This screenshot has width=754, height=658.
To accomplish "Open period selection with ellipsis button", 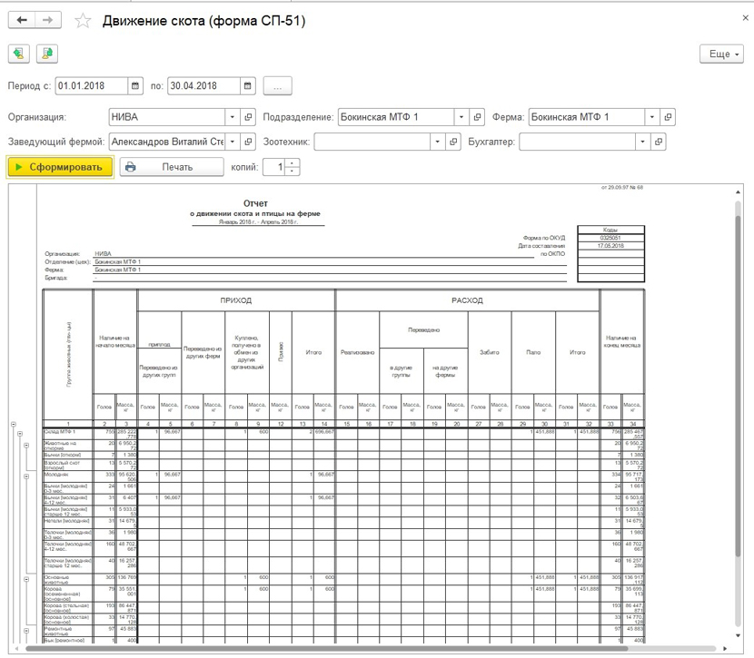I will [277, 86].
